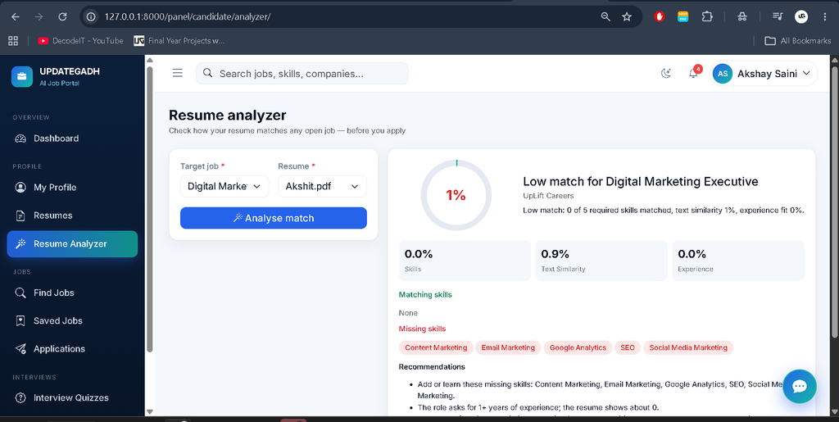Go back with browser back arrow

[x=15, y=16]
